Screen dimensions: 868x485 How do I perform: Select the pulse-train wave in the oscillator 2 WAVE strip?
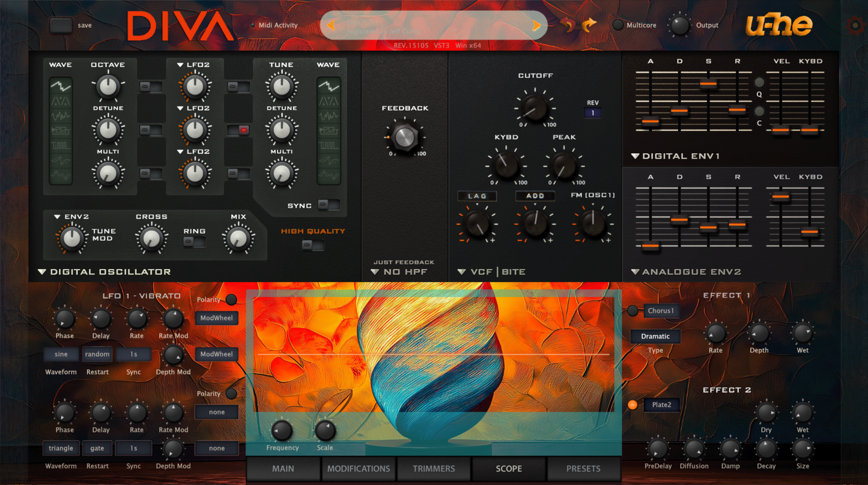tap(329, 145)
